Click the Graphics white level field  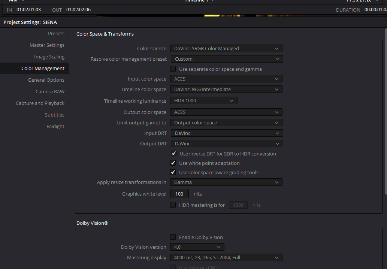tap(179, 194)
